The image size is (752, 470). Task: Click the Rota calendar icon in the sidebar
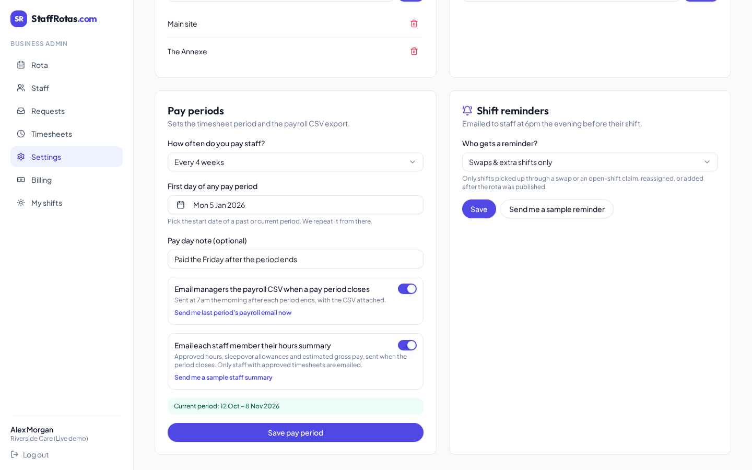point(21,65)
